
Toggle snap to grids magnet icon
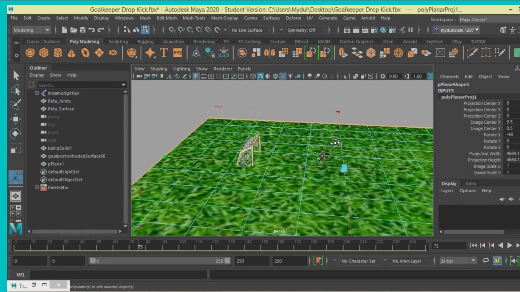(172, 30)
